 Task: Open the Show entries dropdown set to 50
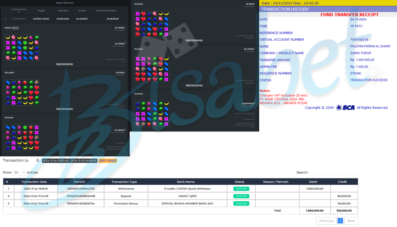[20, 172]
